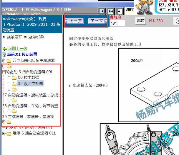Select highlighted 32 液力变矩器 item
Image resolution: width=179 pixels, height=155 pixels.
(x=31, y=84)
